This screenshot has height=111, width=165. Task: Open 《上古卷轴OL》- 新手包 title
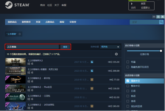(x=39, y=78)
